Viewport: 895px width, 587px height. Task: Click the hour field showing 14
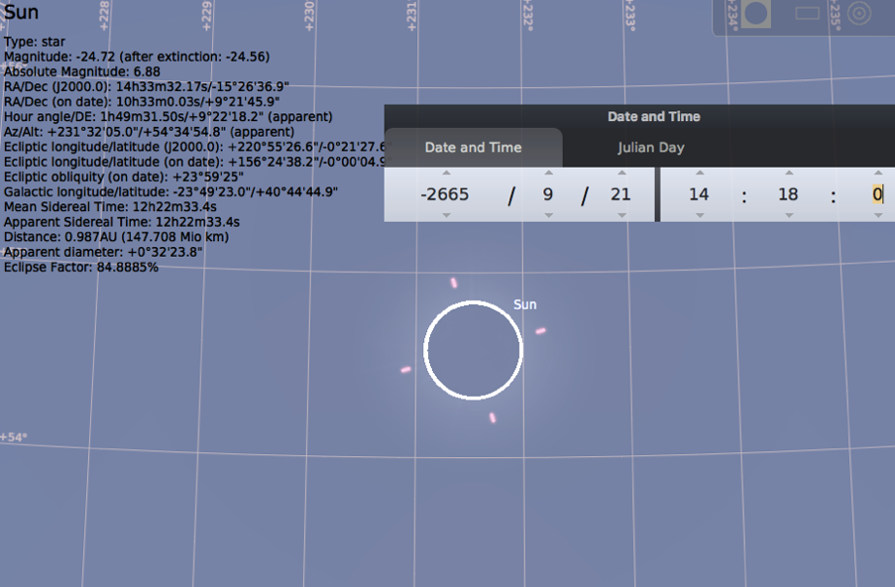click(x=699, y=194)
